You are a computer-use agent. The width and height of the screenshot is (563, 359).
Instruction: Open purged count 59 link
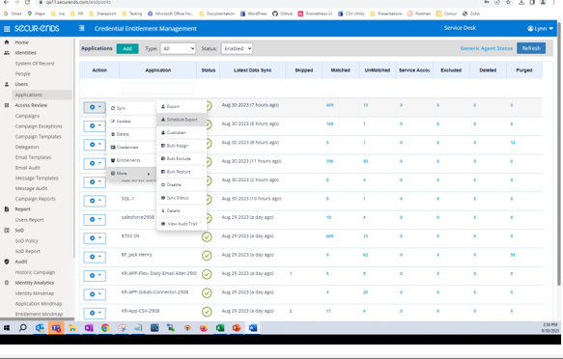tap(513, 255)
